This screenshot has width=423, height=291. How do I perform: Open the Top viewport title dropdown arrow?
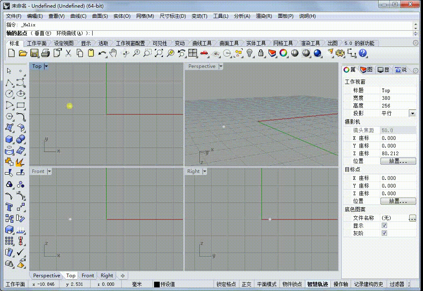tap(46, 66)
